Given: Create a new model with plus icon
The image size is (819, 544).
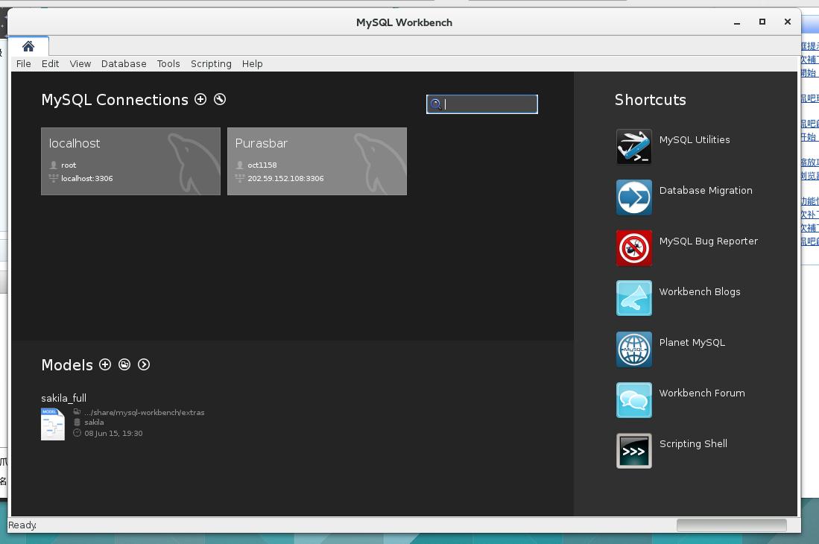Looking at the screenshot, I should tap(105, 364).
